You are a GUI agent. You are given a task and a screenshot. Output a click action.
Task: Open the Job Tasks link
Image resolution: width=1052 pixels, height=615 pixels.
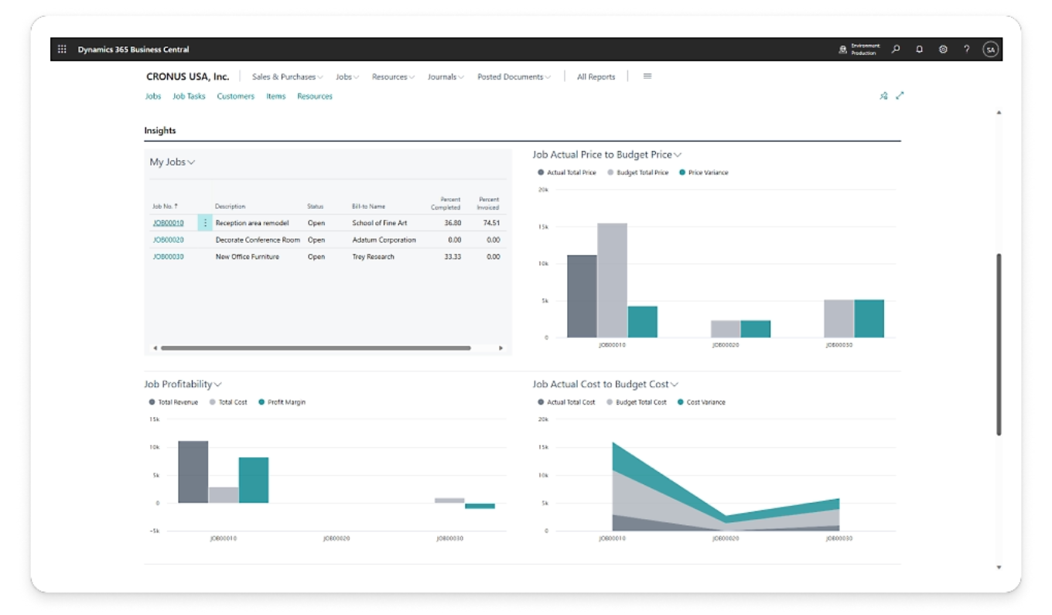coord(189,97)
